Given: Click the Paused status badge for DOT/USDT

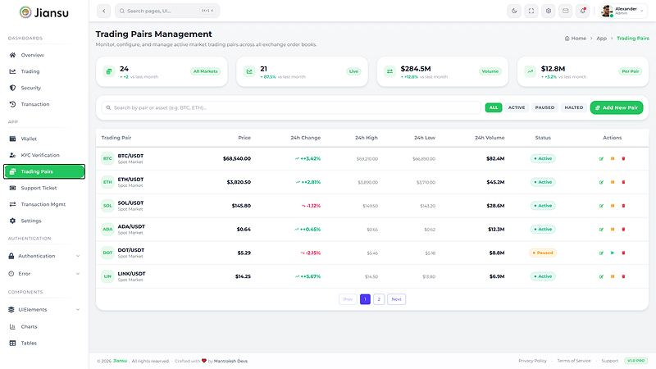Looking at the screenshot, I should tap(543, 253).
